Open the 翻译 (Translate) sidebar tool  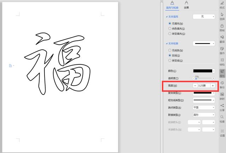click(222, 38)
